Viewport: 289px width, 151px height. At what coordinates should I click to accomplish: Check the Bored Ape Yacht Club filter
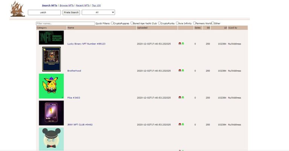coord(132,23)
